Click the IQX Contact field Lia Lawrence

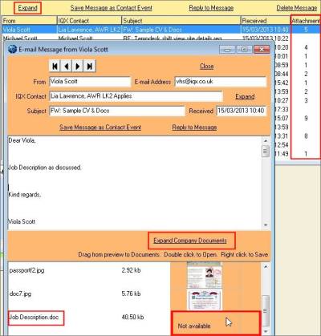tap(136, 96)
